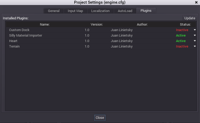
Task: Click the Plugins tab
Action: tap(146, 11)
